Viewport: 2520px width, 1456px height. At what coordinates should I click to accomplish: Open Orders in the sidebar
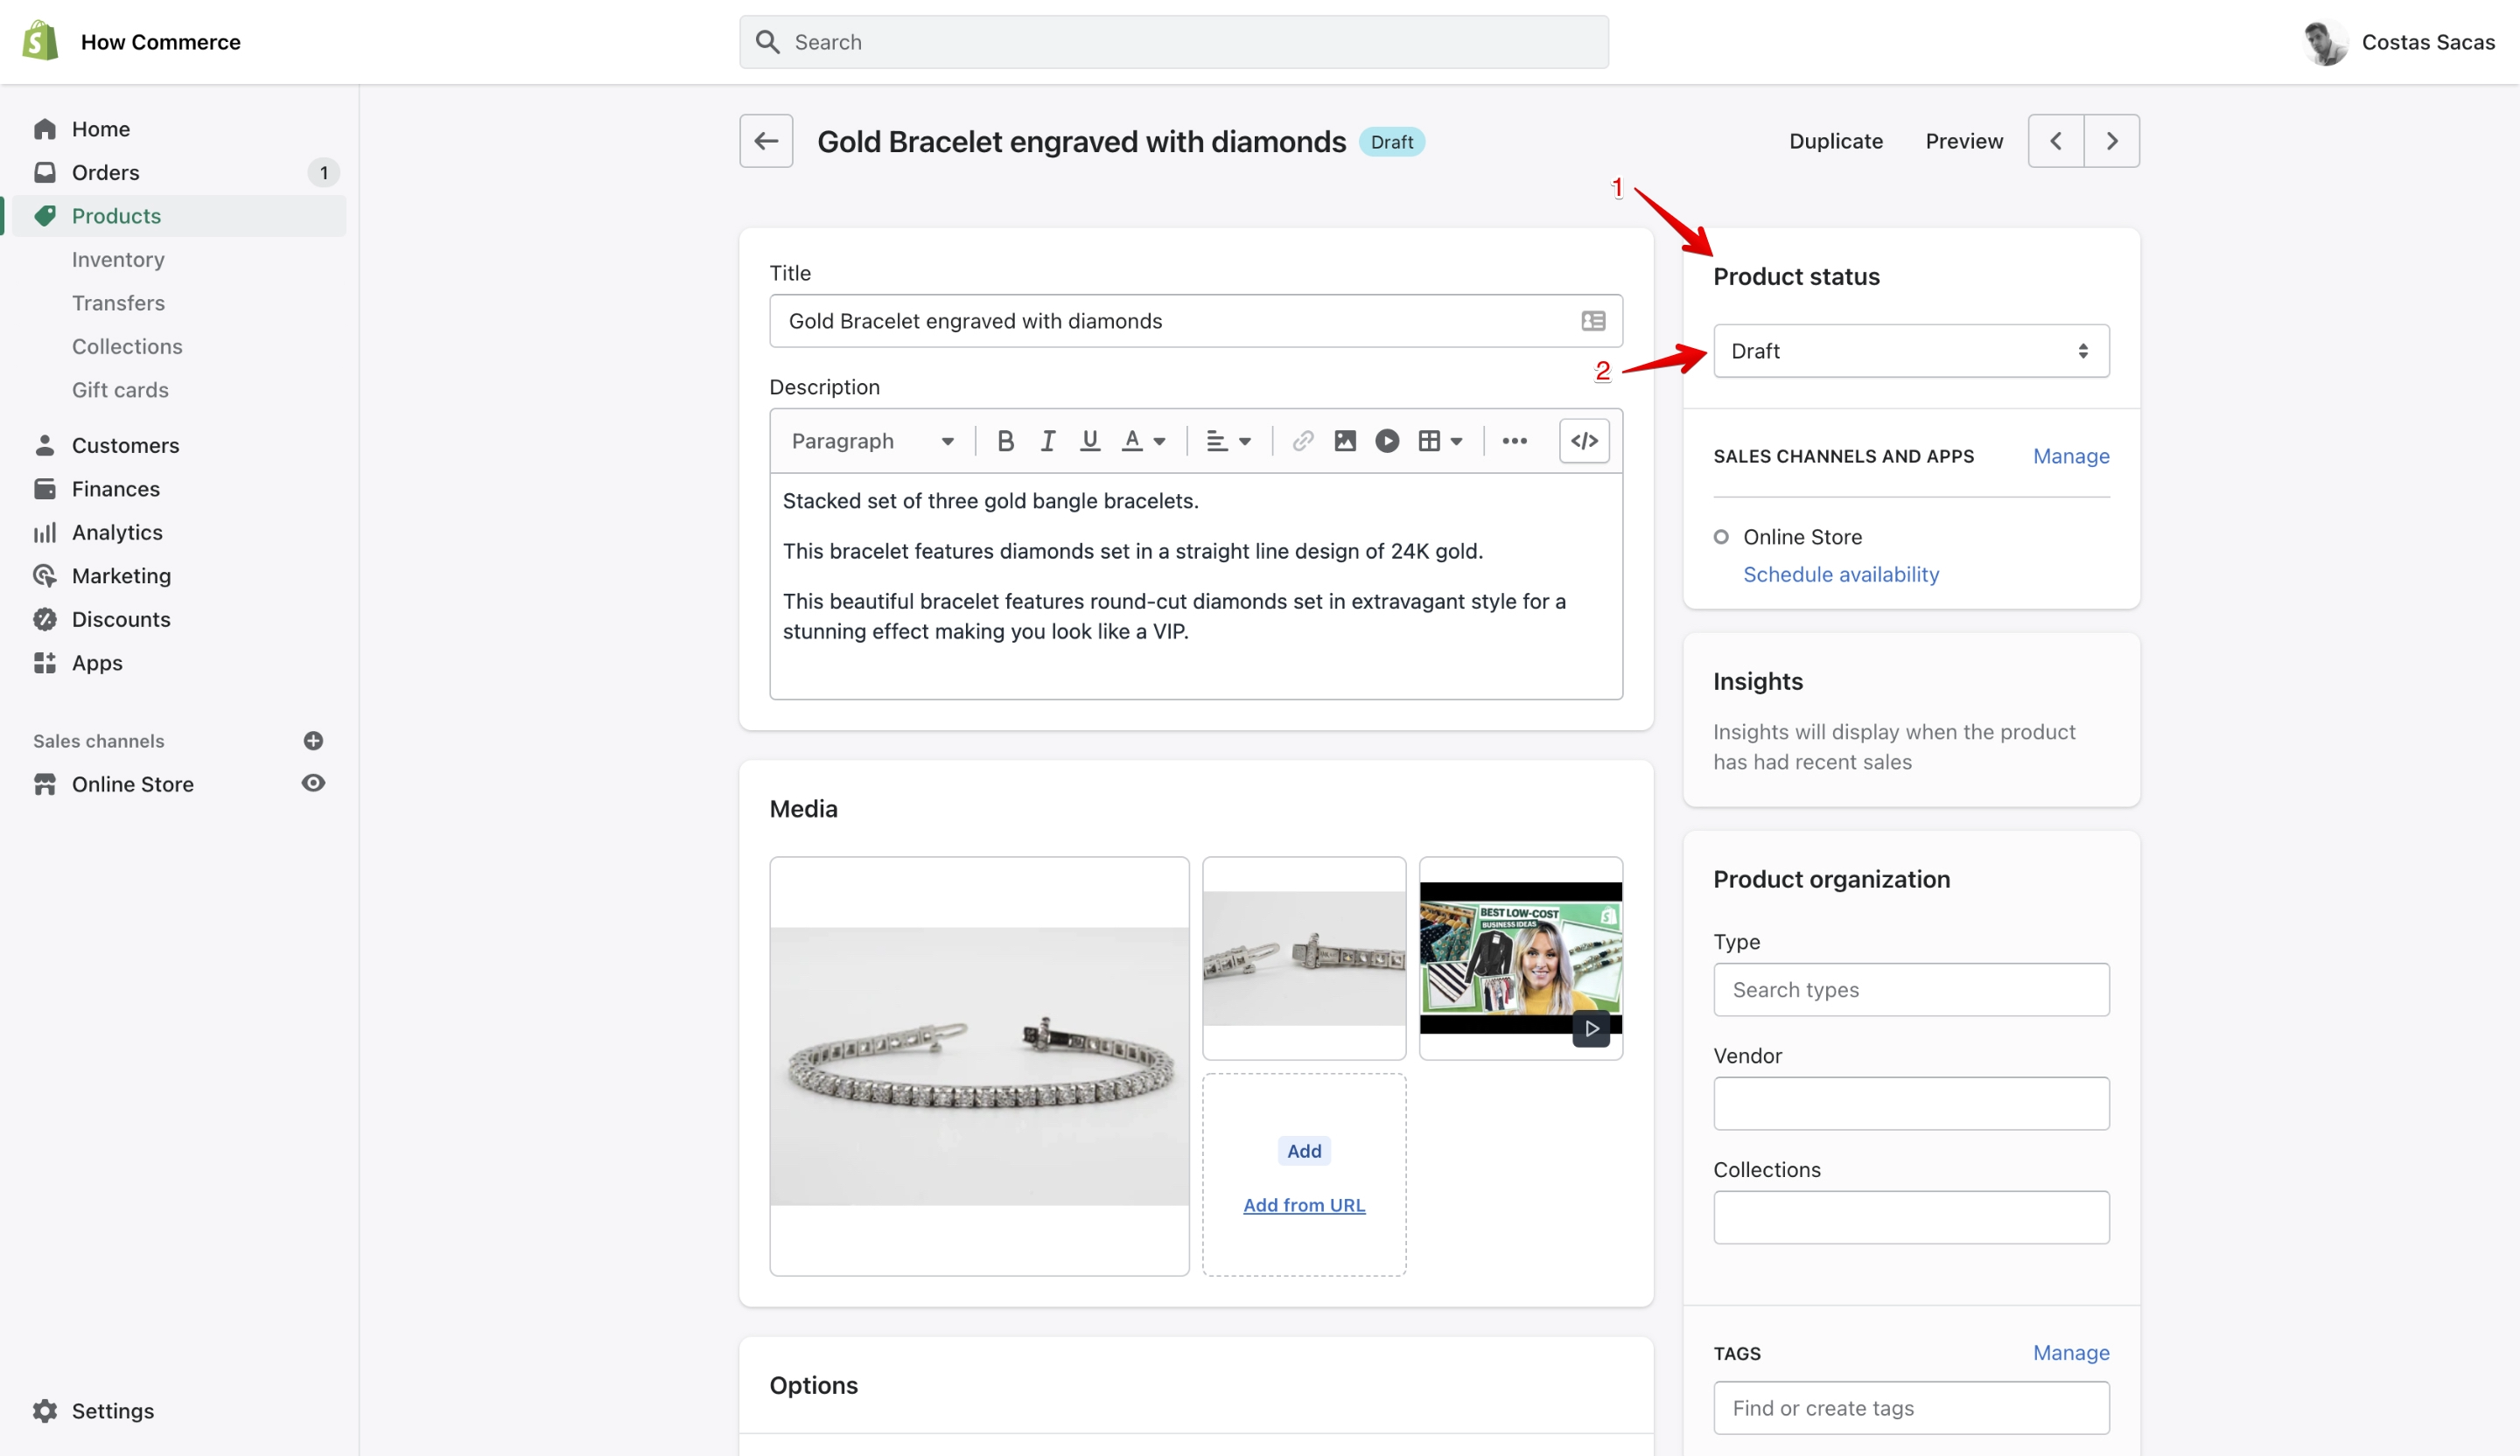(x=105, y=172)
